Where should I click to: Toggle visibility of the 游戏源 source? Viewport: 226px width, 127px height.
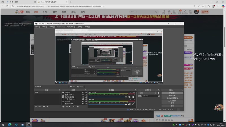pos(83,102)
